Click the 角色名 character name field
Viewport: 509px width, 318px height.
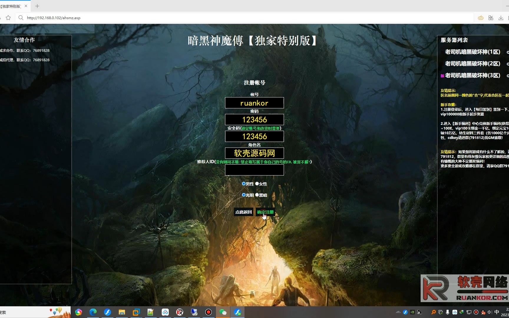click(x=254, y=153)
